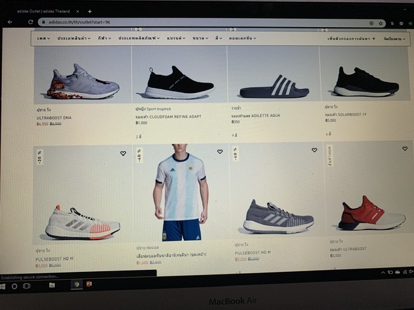Image resolution: width=414 pixels, height=310 pixels.
Task: Click the red shoe's ULTRABOOST product name
Action: click(x=348, y=249)
